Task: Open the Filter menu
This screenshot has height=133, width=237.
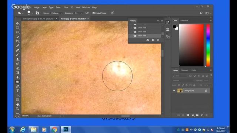Action: [66, 7]
